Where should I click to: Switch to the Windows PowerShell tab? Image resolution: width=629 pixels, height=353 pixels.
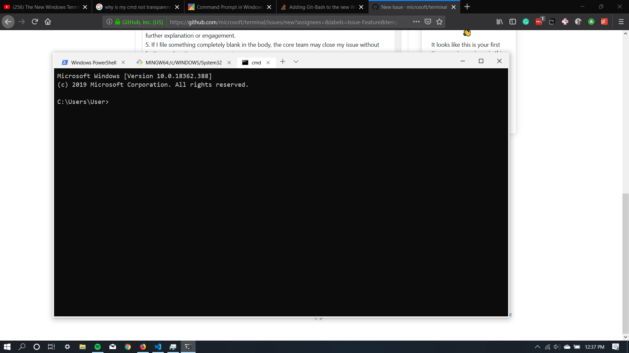pyautogui.click(x=93, y=62)
